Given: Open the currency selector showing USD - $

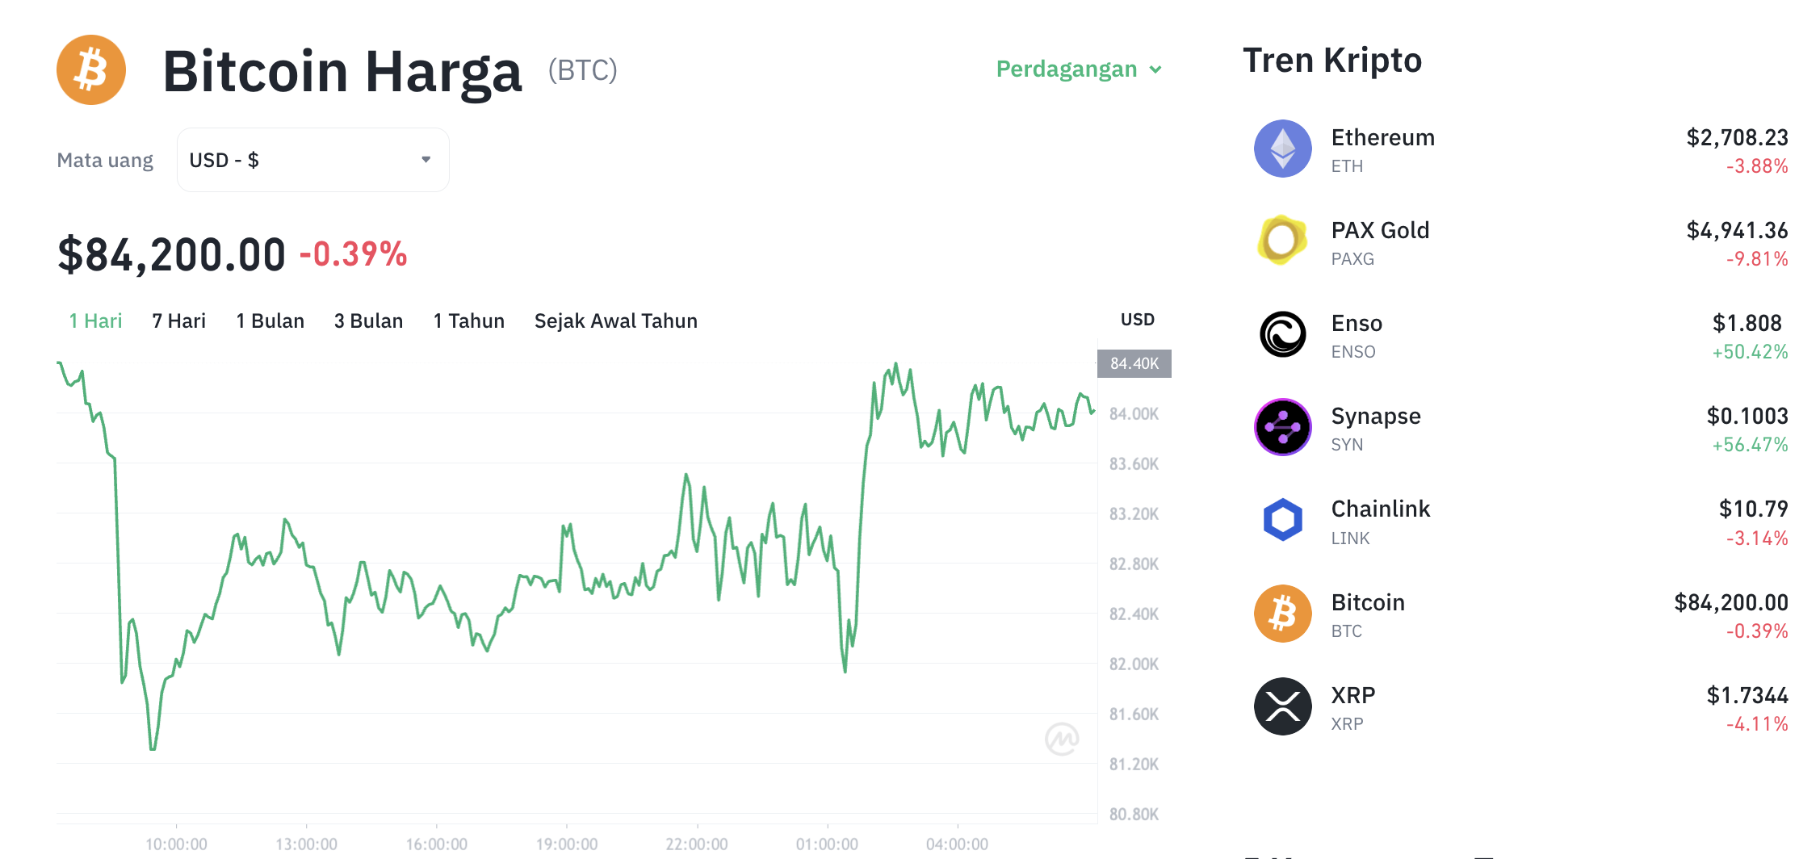Looking at the screenshot, I should click(x=312, y=159).
